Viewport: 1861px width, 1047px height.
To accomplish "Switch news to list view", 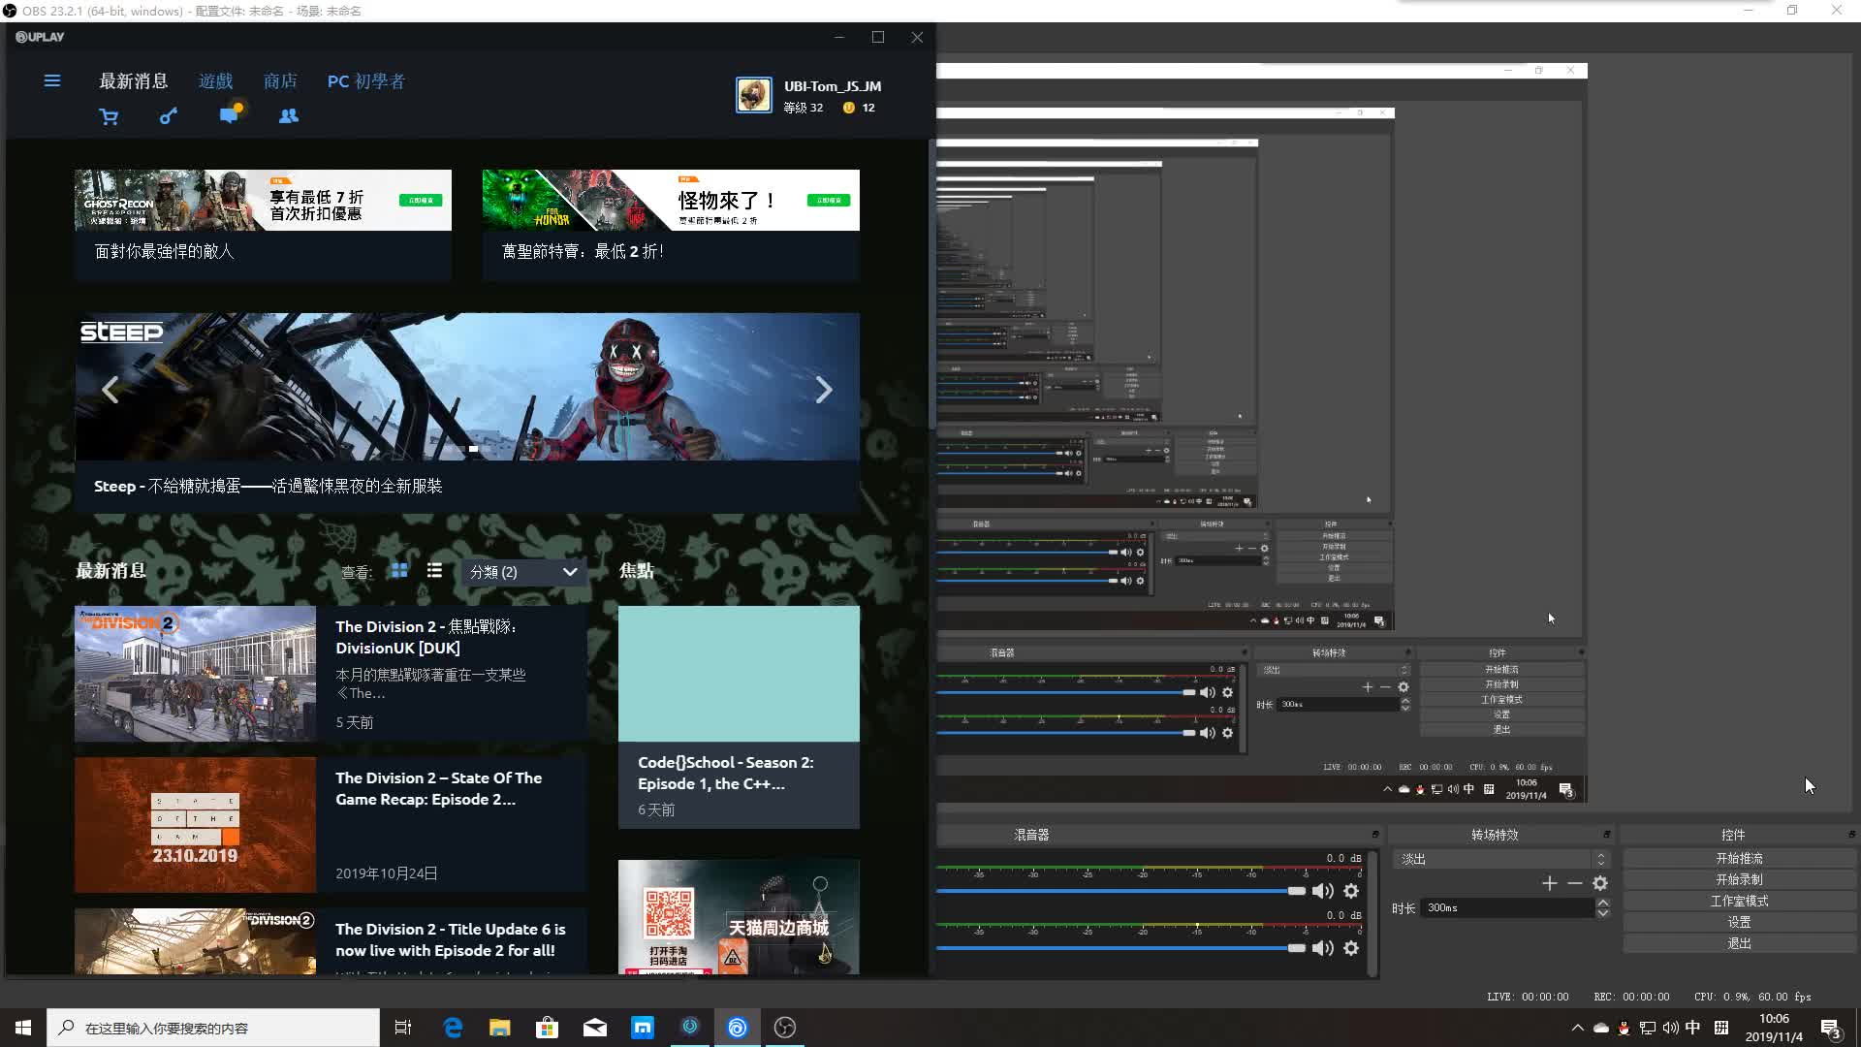I will [434, 571].
